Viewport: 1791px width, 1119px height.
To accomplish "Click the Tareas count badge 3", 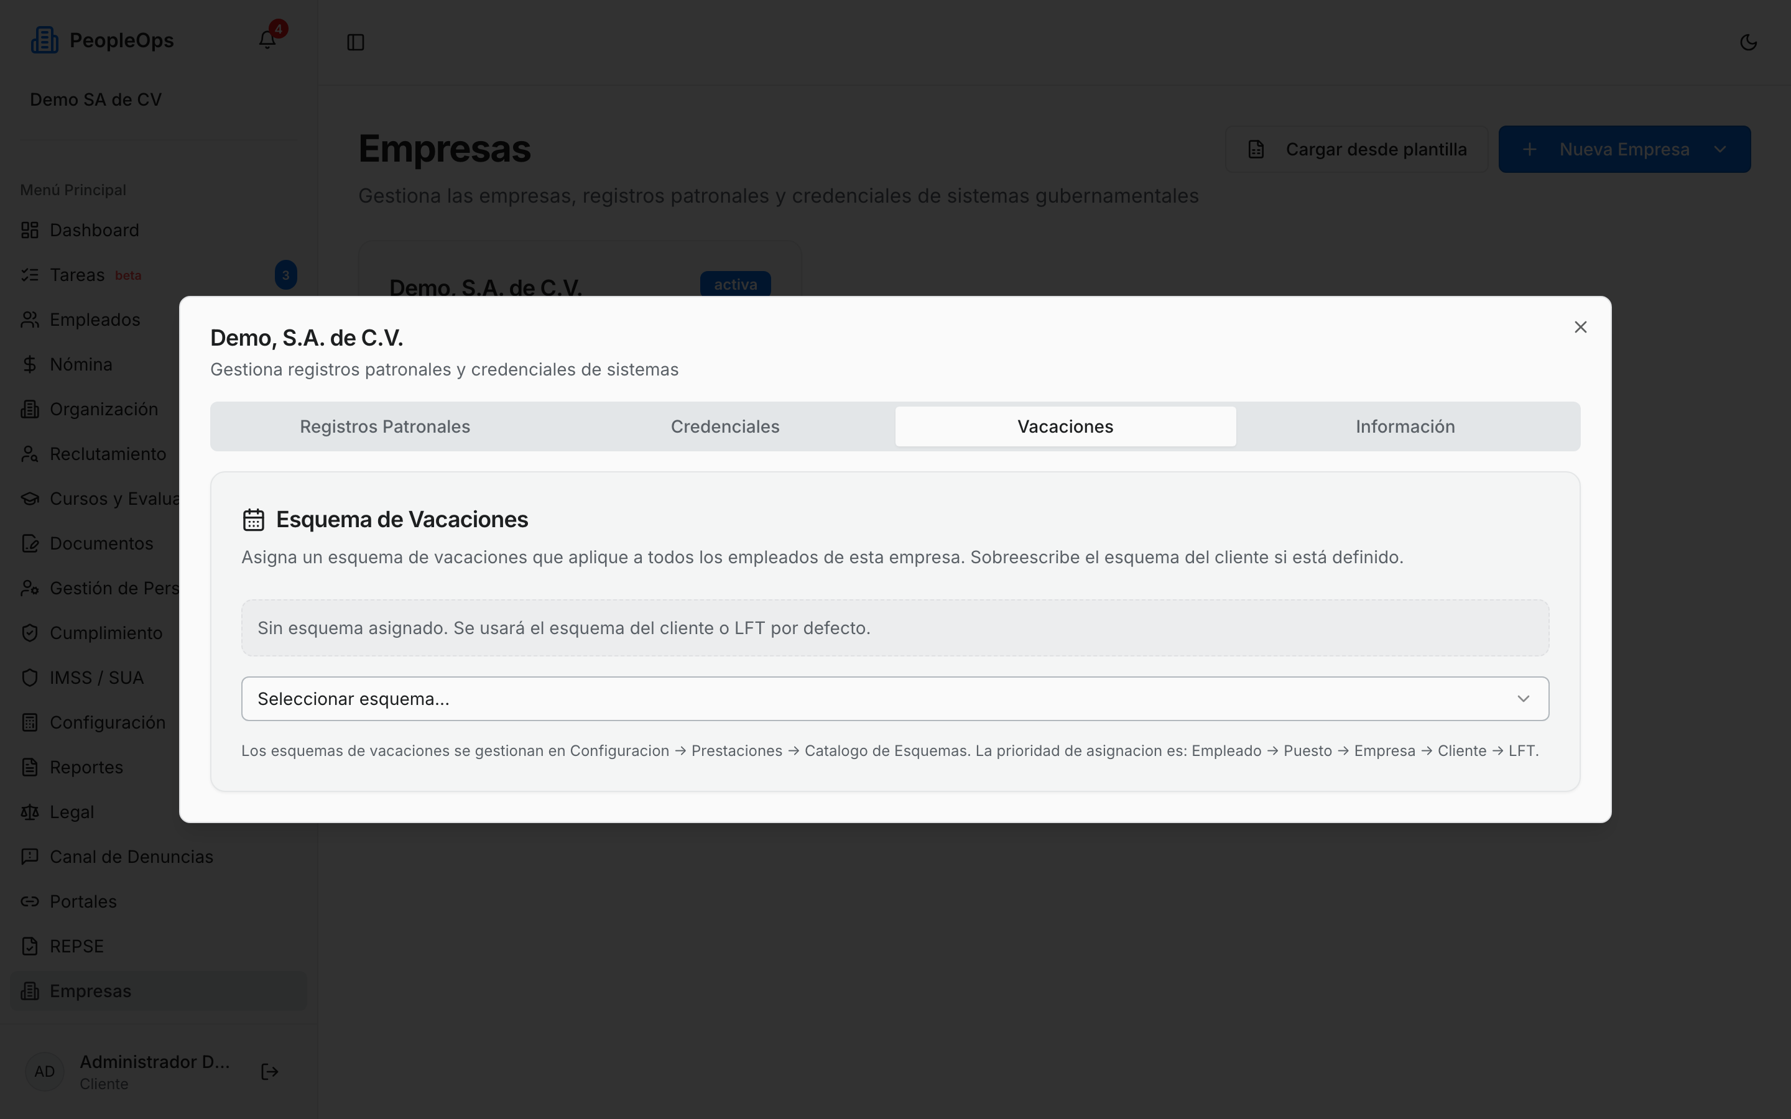I will pos(285,275).
